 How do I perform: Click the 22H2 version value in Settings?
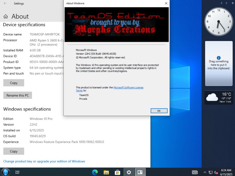34,124
